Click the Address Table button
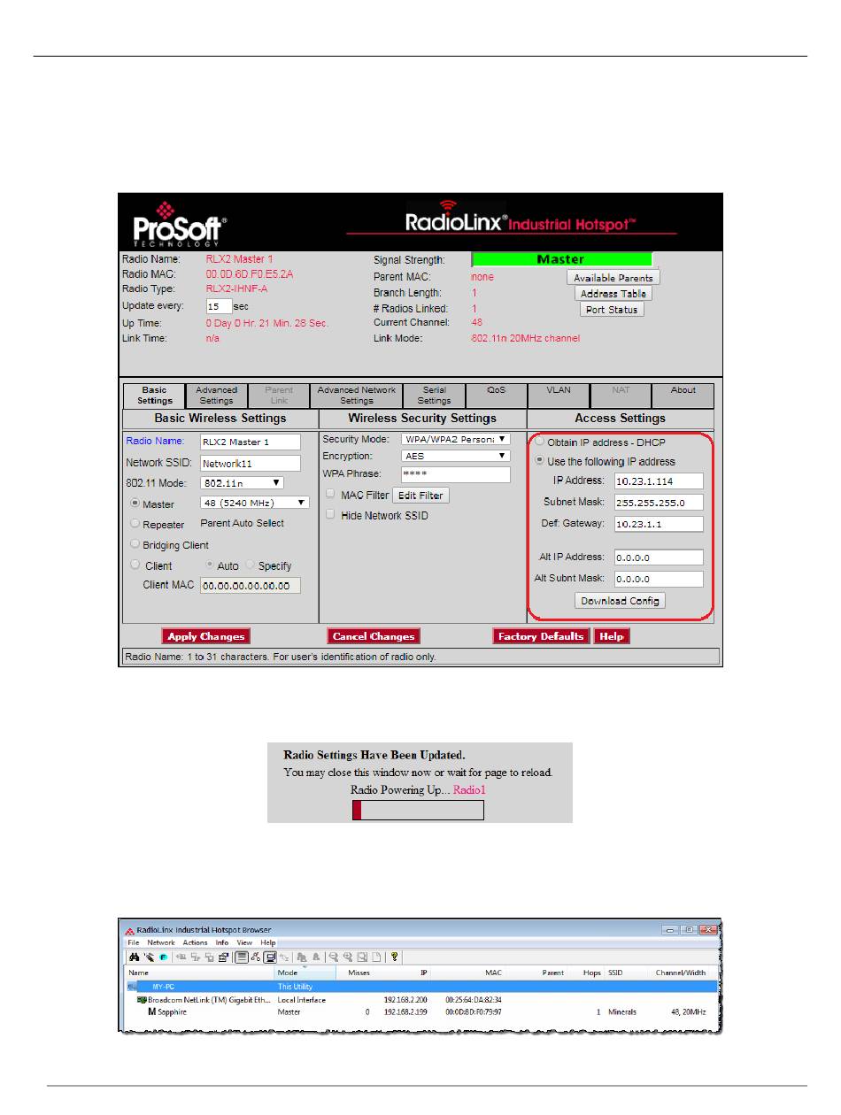This screenshot has width=841, height=1115. click(613, 294)
